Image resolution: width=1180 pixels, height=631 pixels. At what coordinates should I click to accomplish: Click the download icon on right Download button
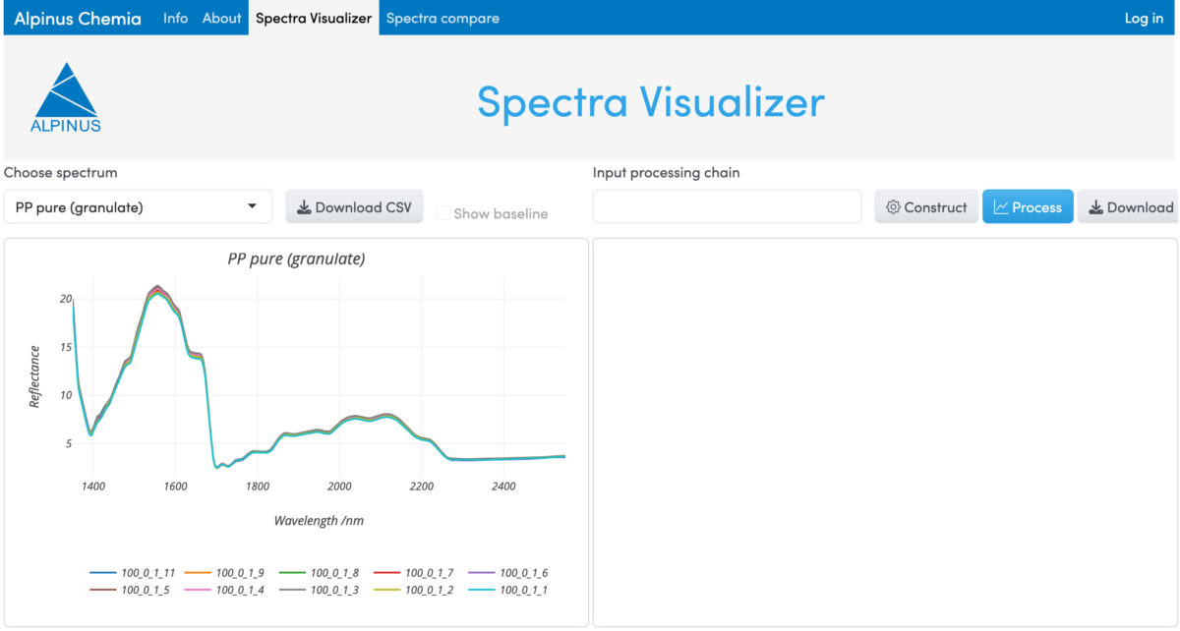coord(1095,207)
